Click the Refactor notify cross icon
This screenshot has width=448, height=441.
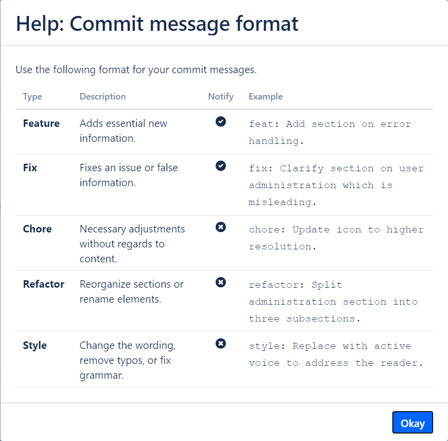tap(220, 282)
